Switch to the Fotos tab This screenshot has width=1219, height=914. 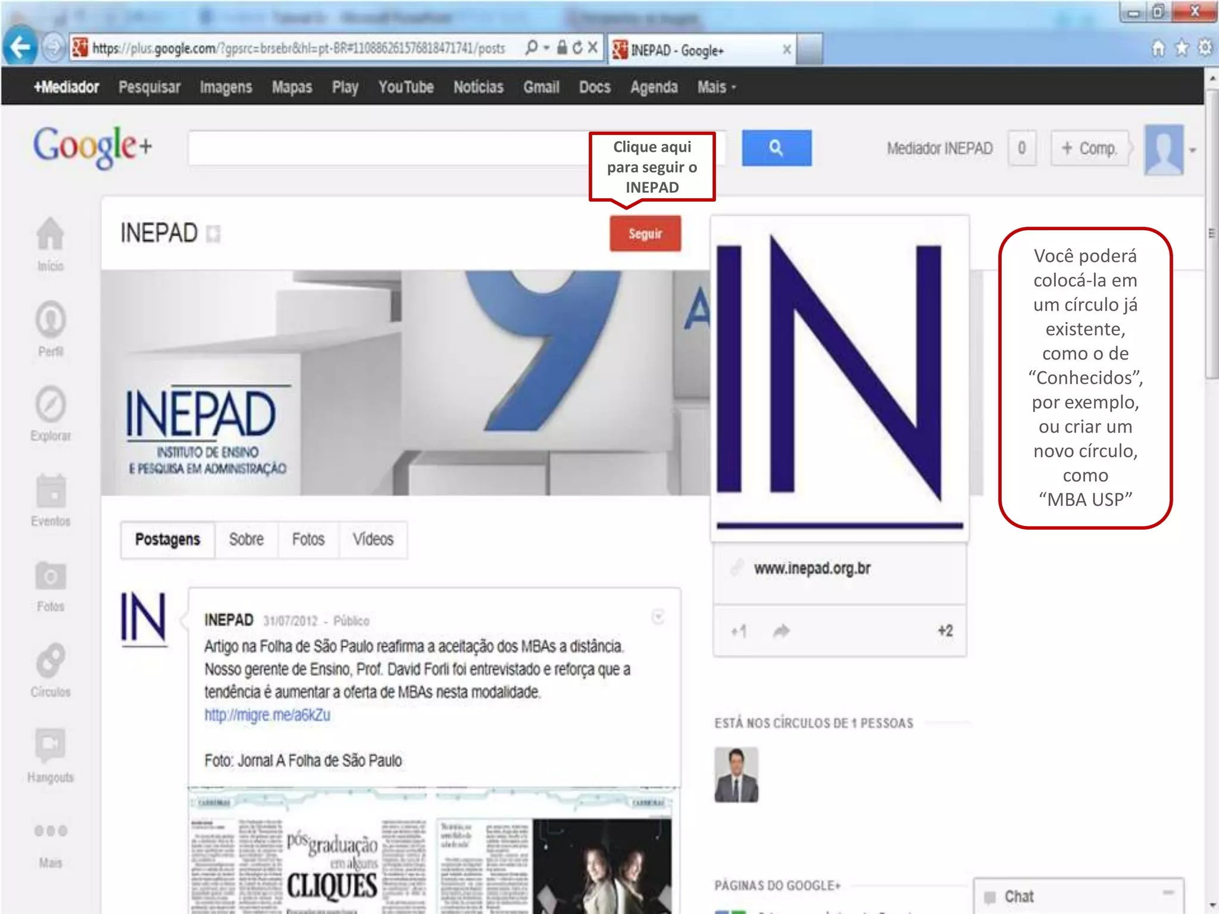coord(308,540)
